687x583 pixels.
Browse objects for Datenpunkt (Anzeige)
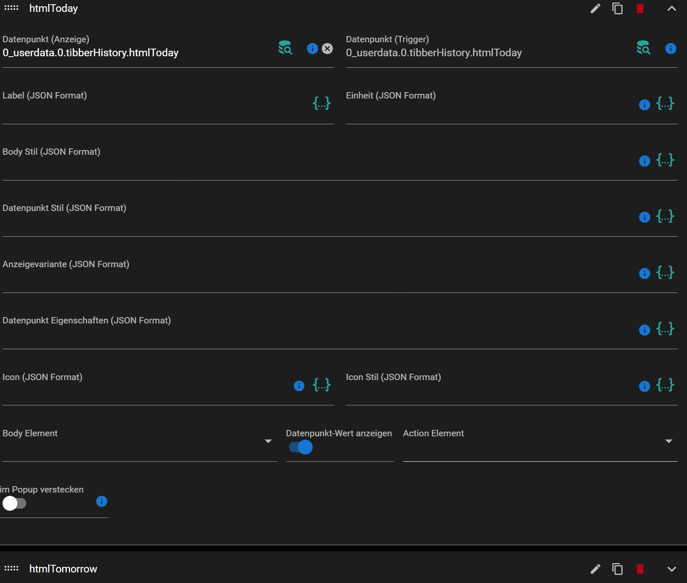point(286,47)
